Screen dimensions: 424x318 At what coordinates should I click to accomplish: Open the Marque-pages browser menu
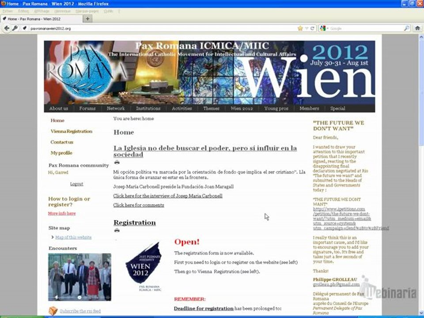(87, 11)
